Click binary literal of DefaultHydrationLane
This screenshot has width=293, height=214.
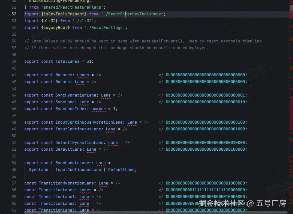point(205,143)
